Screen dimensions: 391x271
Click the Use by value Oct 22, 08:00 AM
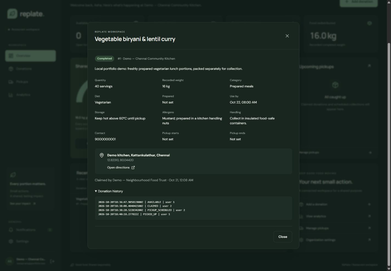243,102
